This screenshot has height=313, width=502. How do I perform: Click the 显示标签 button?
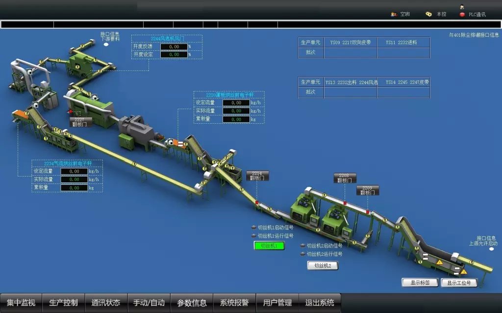point(420,283)
